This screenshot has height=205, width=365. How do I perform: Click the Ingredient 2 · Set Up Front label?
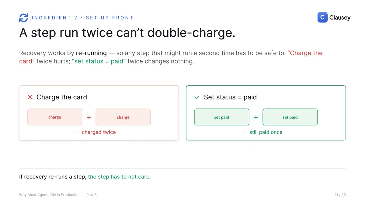82,18
